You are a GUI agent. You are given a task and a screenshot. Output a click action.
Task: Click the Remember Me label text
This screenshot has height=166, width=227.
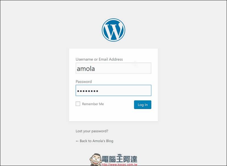tap(93, 104)
